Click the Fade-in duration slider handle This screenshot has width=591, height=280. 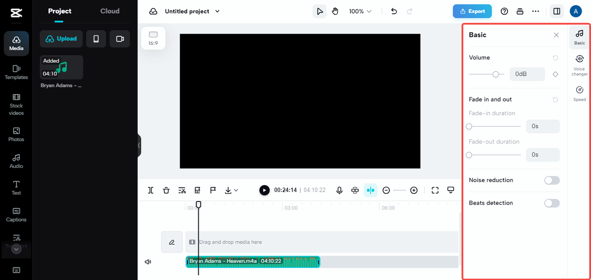pos(469,126)
